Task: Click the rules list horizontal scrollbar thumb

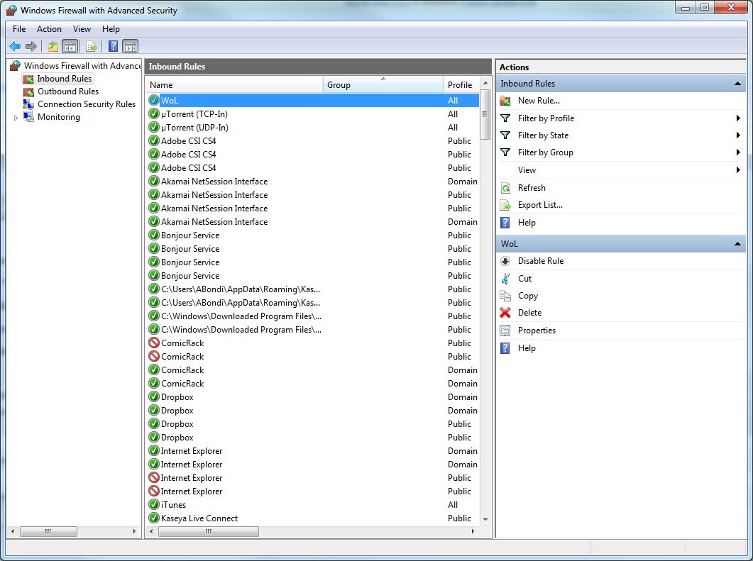Action: coord(209,531)
